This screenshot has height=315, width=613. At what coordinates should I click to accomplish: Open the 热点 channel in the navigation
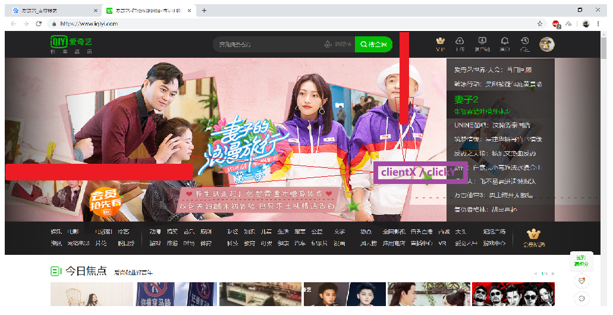[366, 232]
